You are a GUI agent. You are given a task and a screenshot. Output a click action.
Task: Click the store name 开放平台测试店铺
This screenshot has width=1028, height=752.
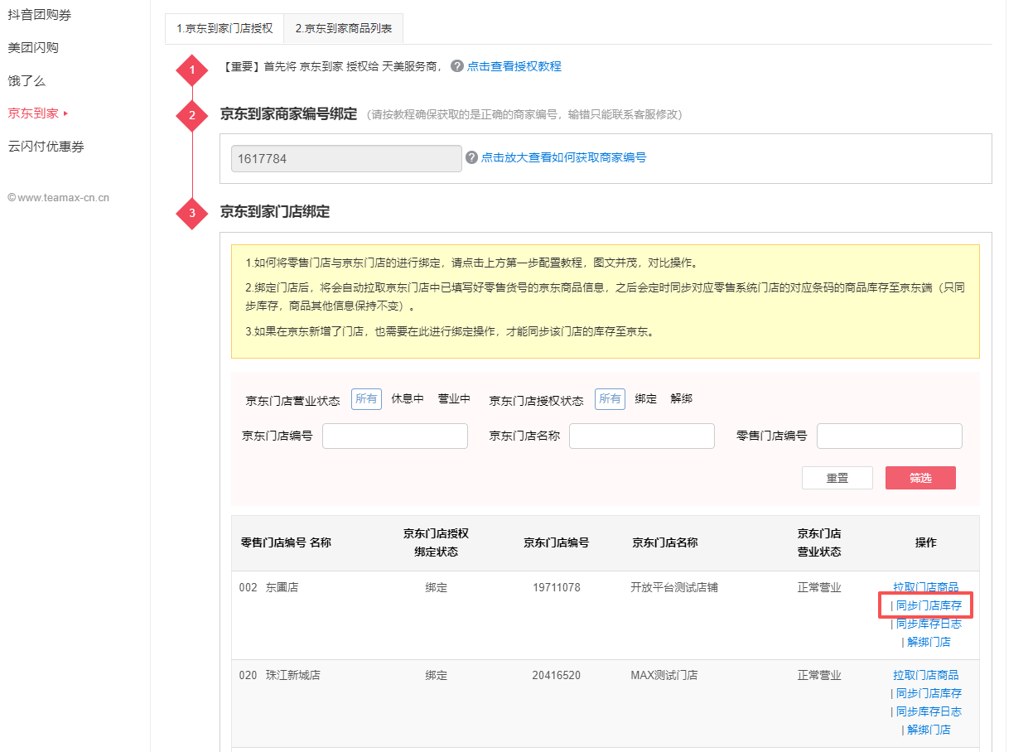click(674, 588)
